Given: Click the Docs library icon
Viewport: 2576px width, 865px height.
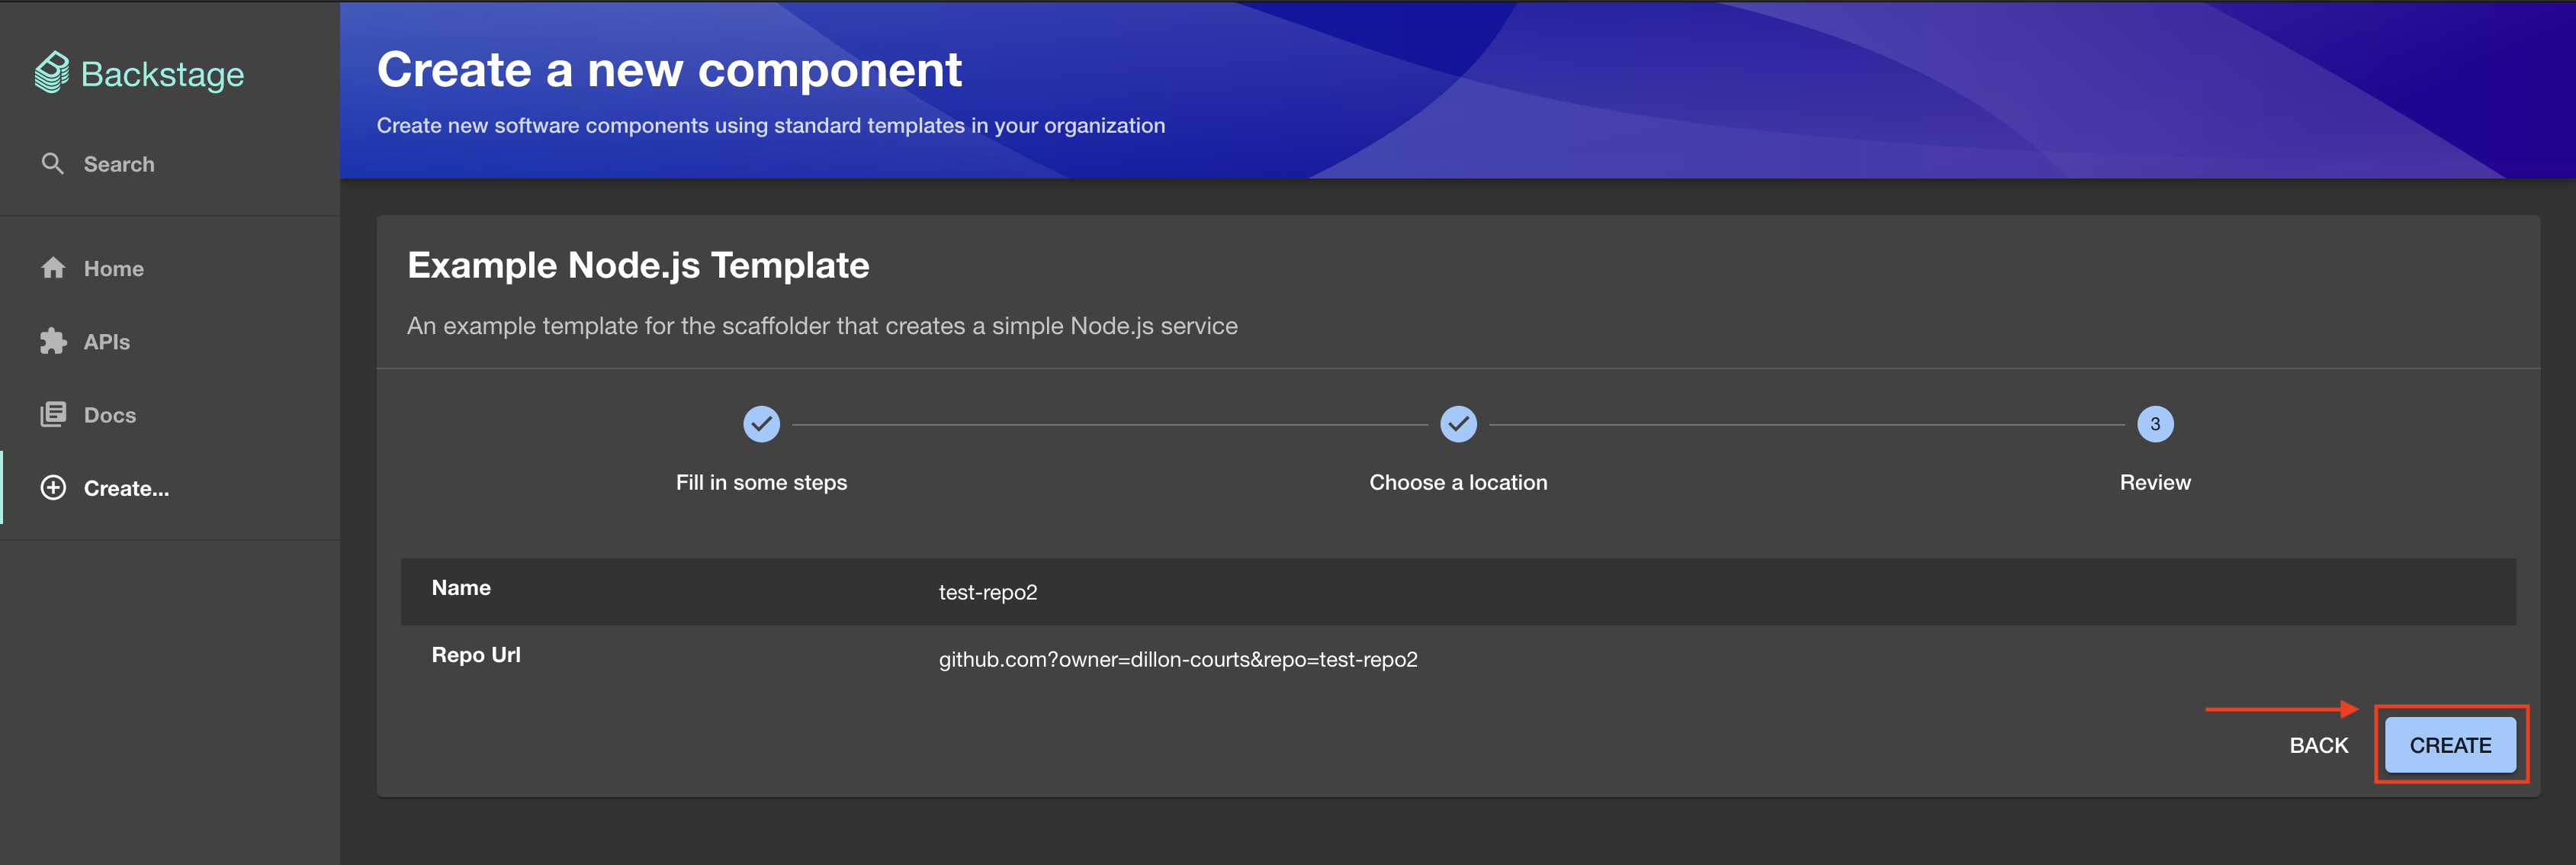Looking at the screenshot, I should (x=53, y=415).
